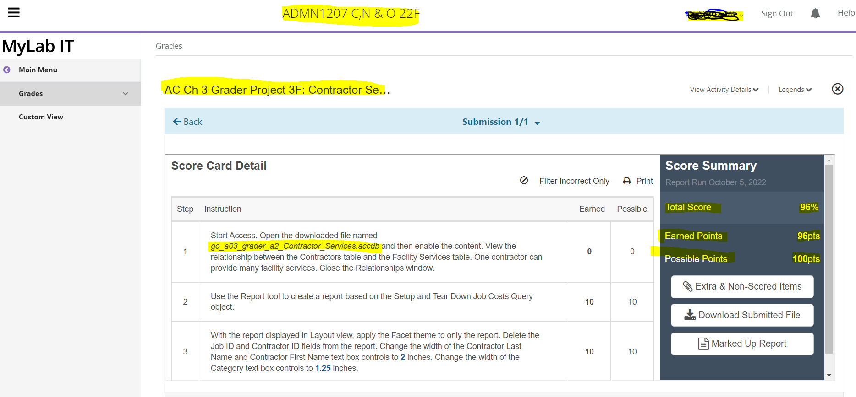
Task: Click the scroll up arrow of score card scrollbar
Action: click(x=829, y=160)
